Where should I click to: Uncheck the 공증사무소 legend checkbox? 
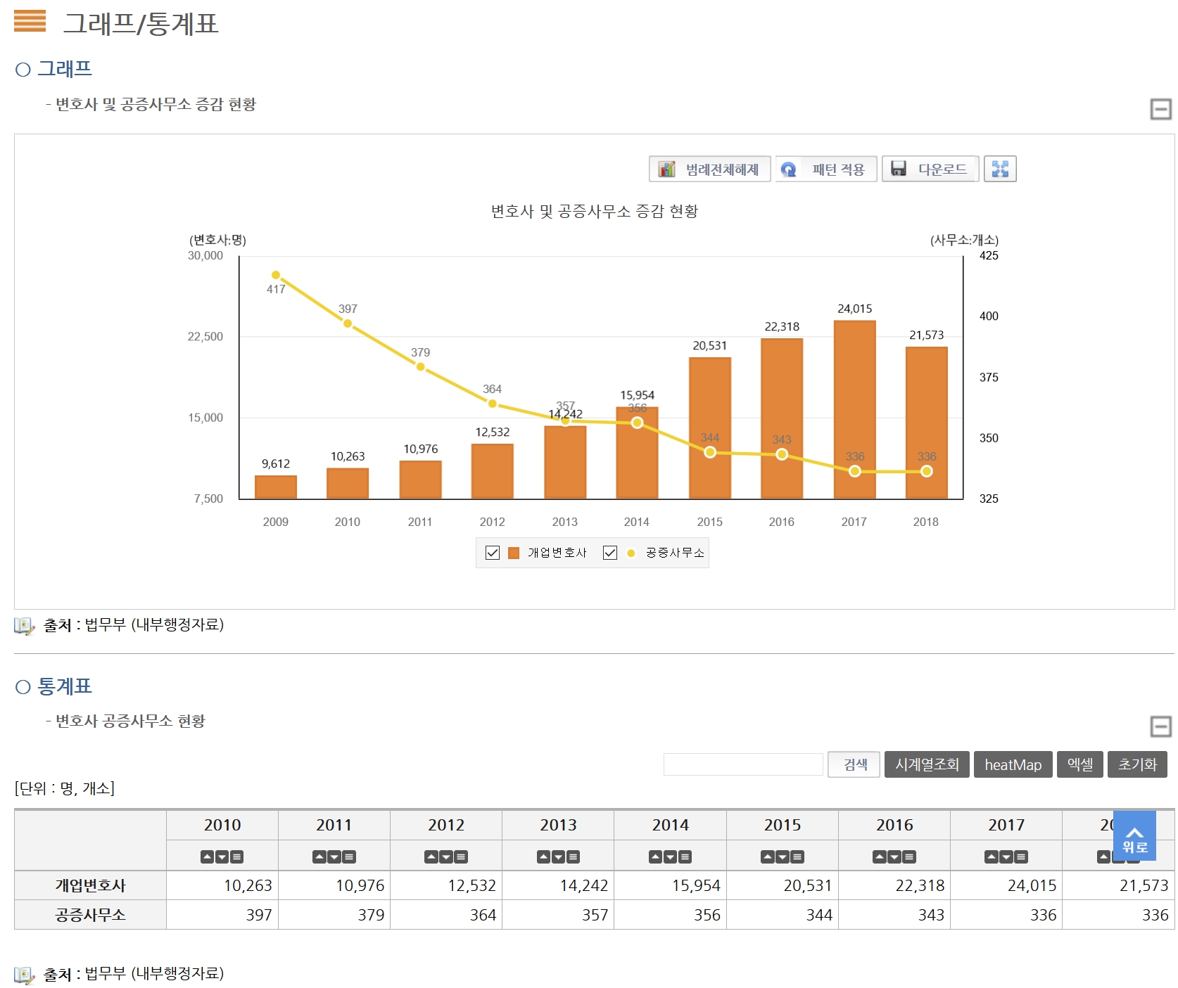[x=610, y=553]
